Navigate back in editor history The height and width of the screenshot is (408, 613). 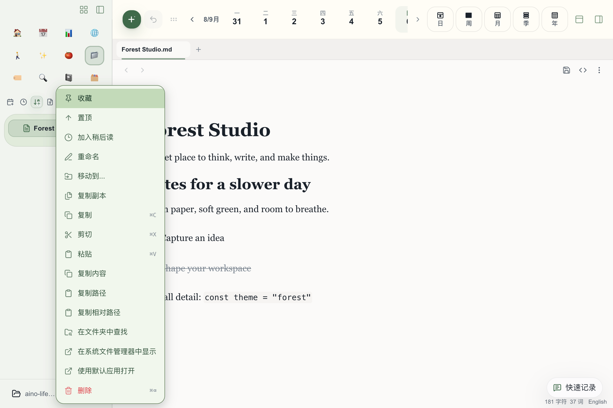pyautogui.click(x=126, y=70)
